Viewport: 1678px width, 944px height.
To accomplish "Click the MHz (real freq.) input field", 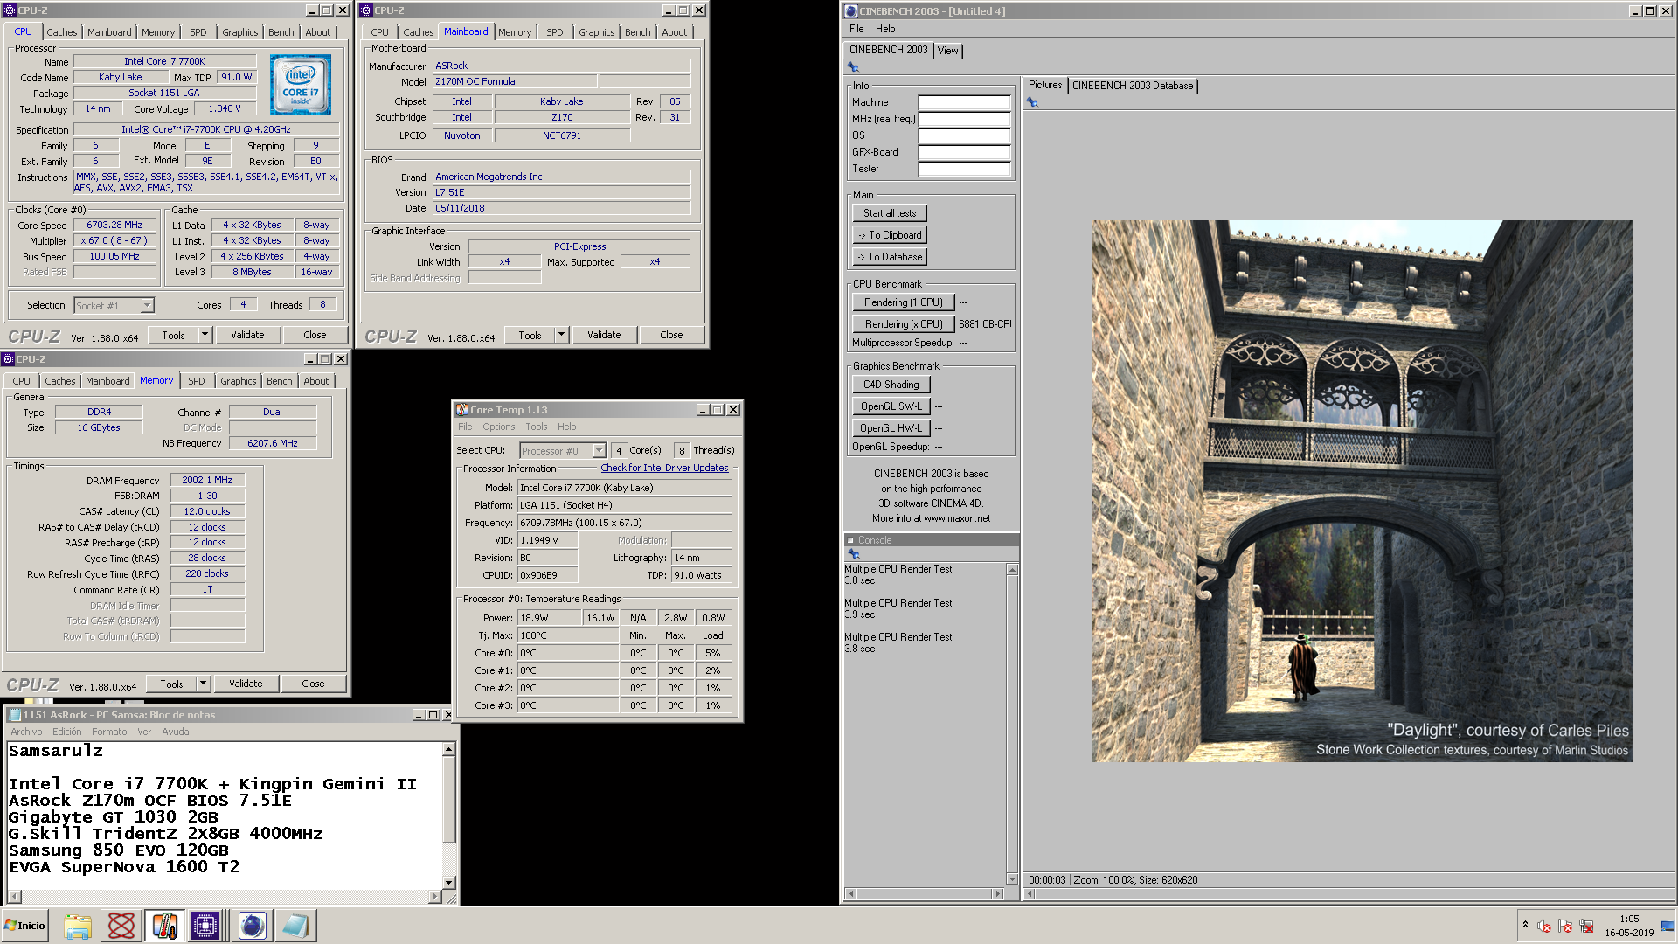I will (x=964, y=119).
